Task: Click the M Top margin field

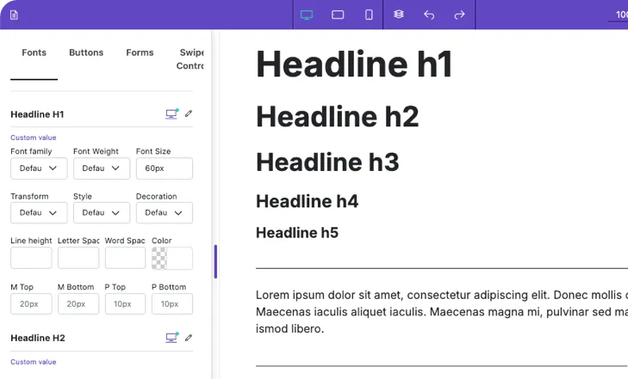Action: click(31, 304)
